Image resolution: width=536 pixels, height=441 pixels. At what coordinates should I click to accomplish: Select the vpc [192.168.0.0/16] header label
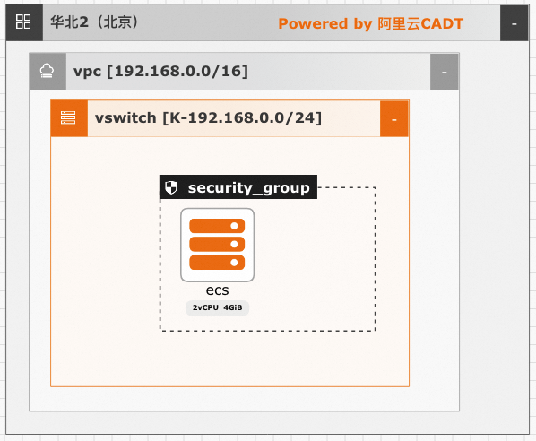[x=160, y=72]
